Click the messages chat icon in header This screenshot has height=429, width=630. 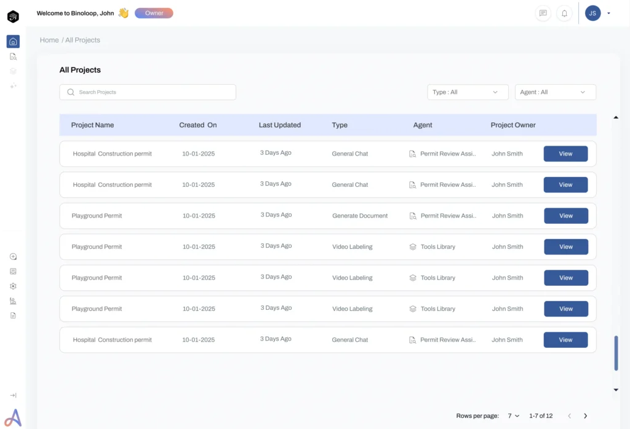(543, 14)
